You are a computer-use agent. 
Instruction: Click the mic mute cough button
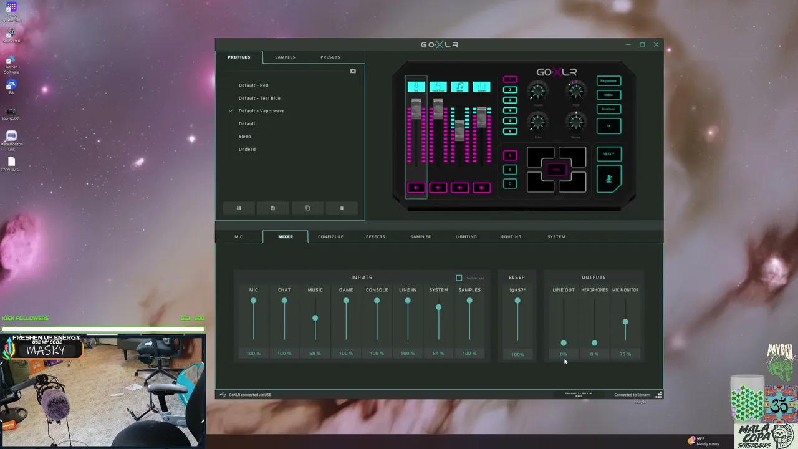609,179
